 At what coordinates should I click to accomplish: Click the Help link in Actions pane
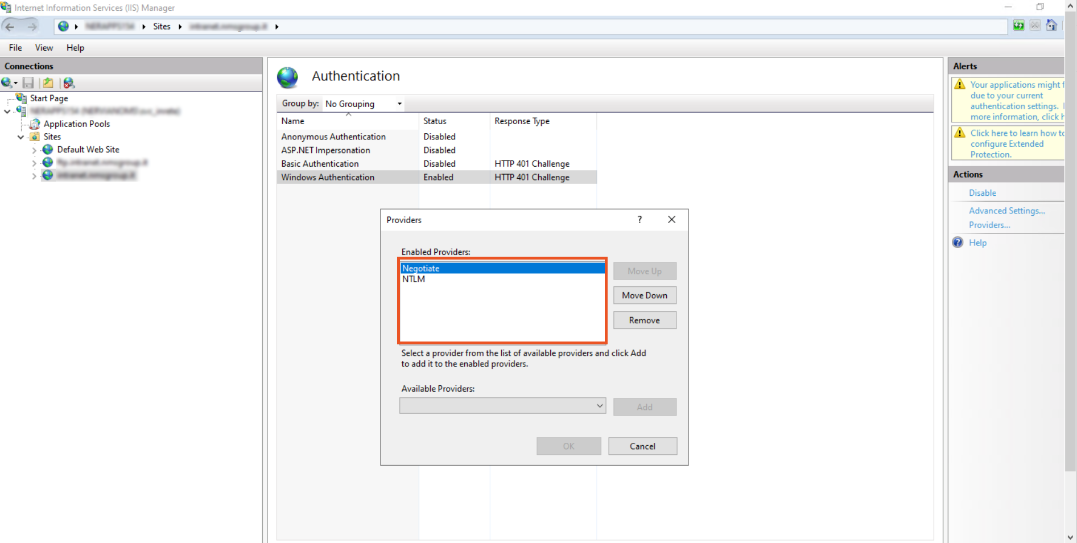click(977, 242)
